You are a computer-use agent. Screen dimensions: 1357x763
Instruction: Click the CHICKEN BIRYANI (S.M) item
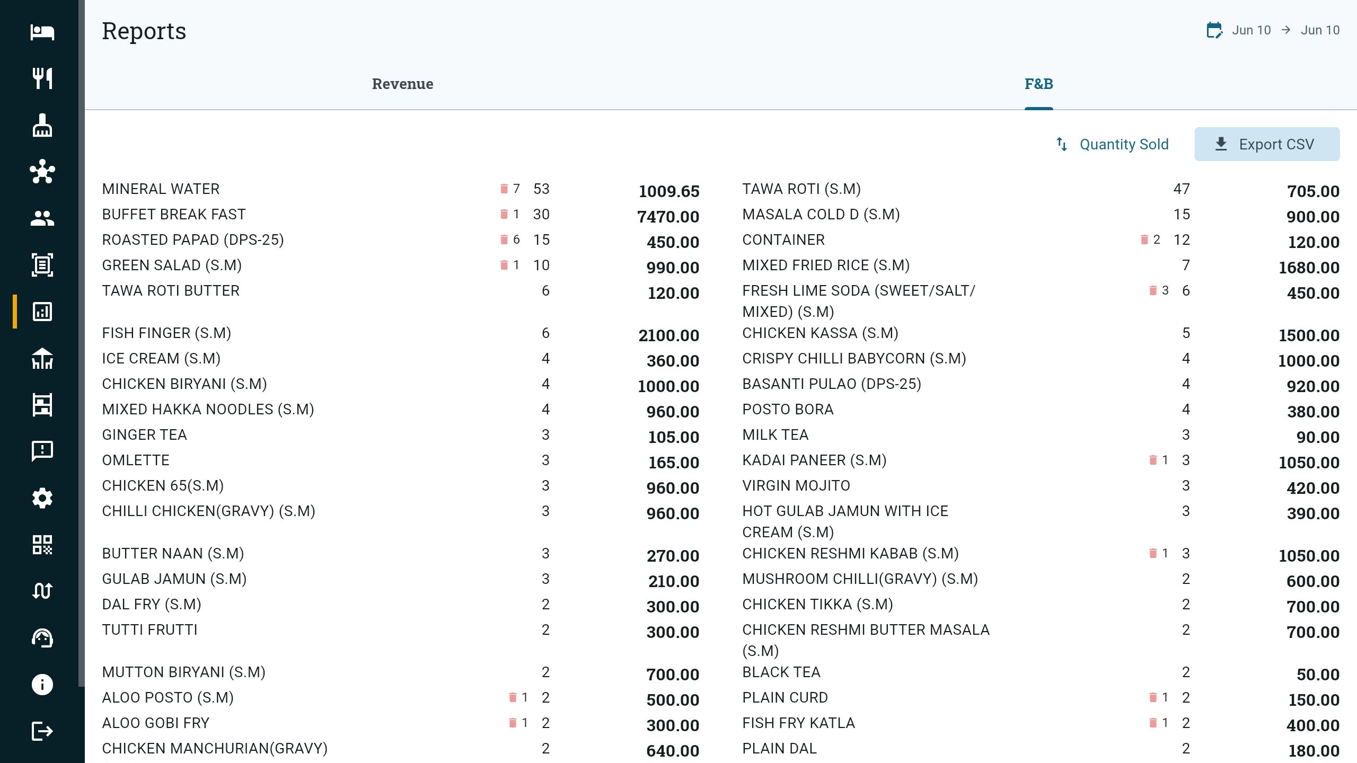point(184,384)
